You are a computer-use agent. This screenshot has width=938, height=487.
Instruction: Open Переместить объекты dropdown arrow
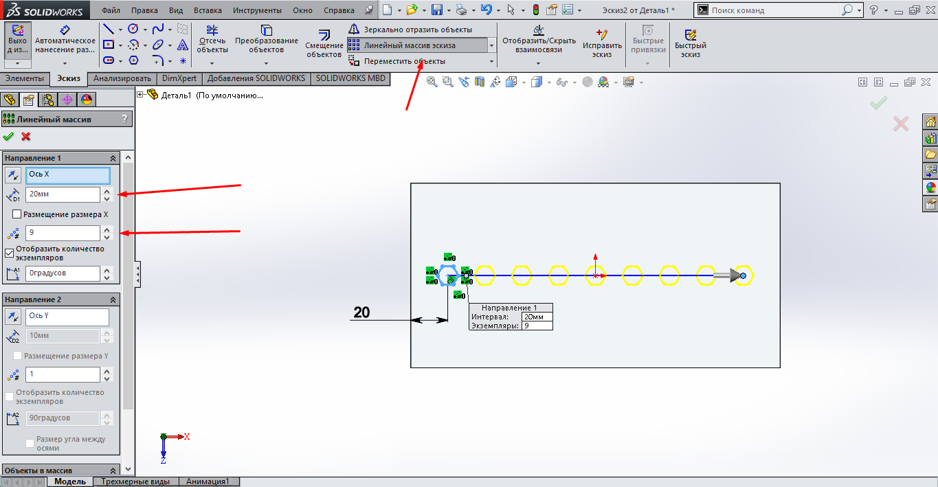[x=492, y=61]
